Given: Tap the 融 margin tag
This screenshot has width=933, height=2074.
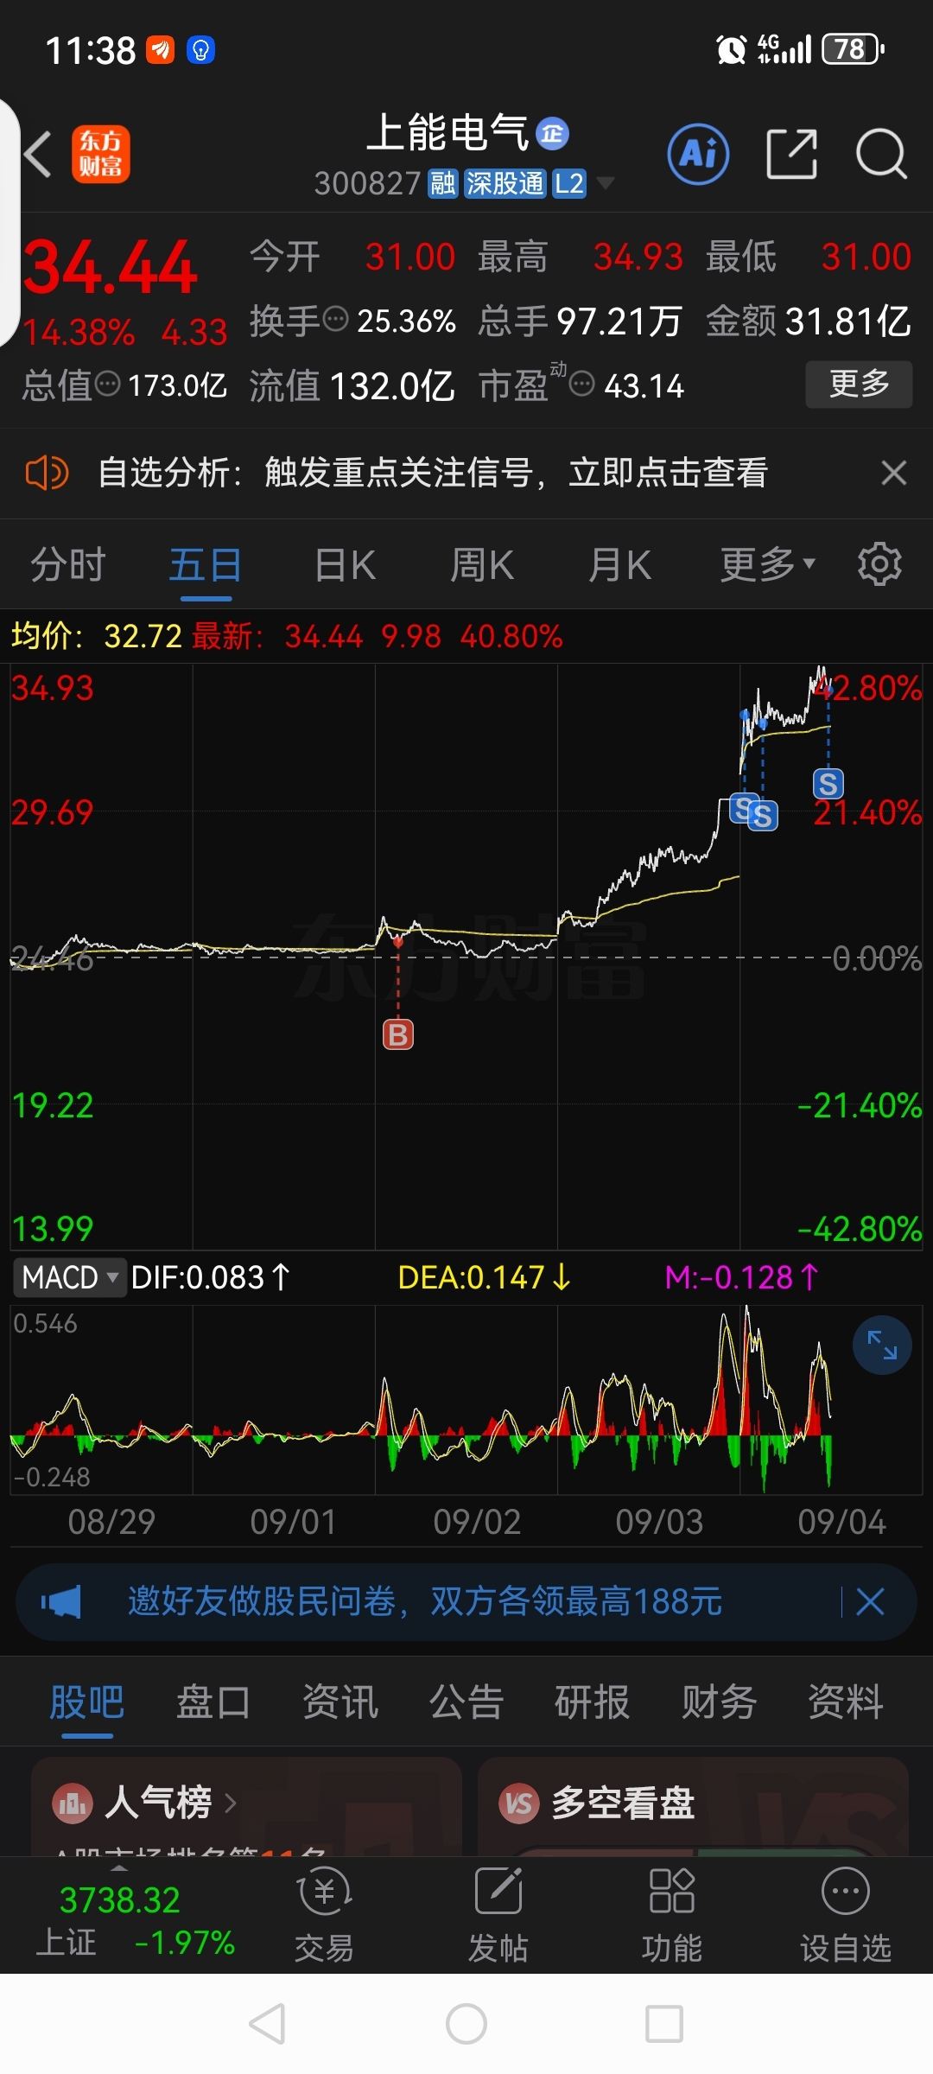Looking at the screenshot, I should [443, 183].
